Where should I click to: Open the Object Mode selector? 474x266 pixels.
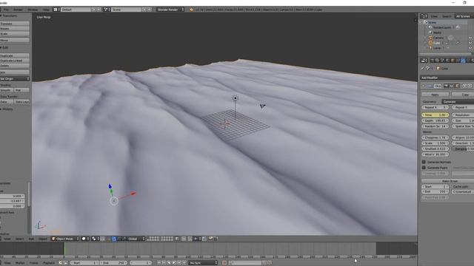click(x=65, y=239)
